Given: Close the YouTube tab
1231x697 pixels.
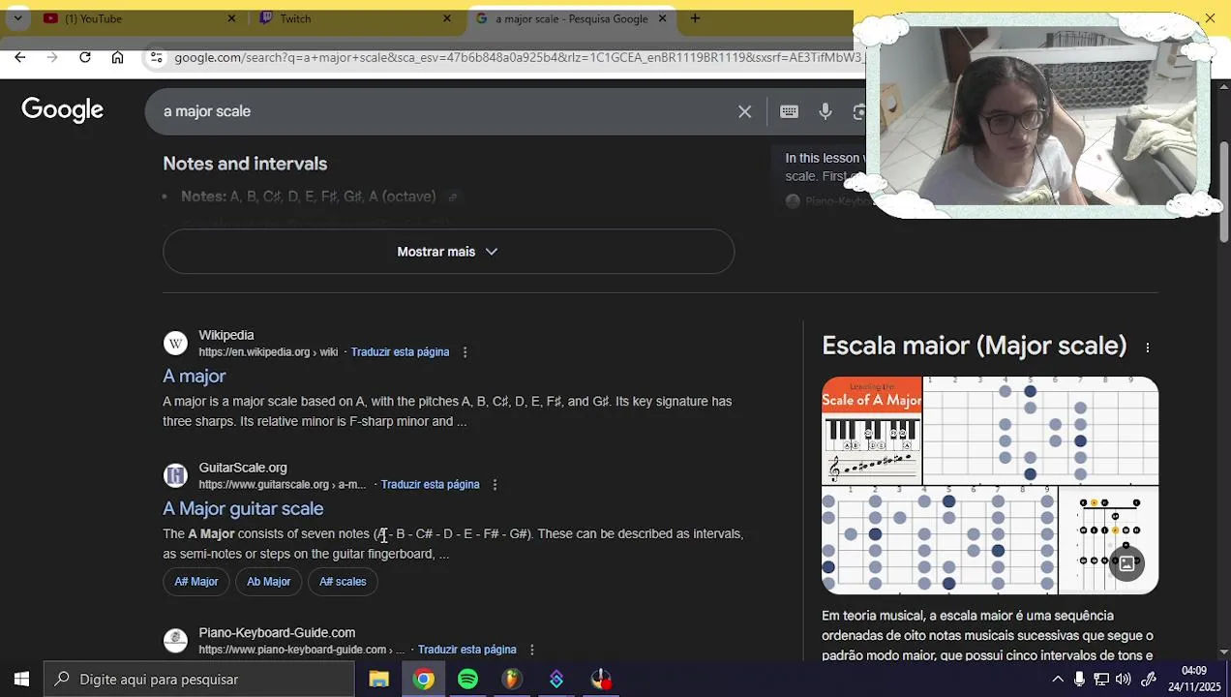Looking at the screenshot, I should pos(231,18).
